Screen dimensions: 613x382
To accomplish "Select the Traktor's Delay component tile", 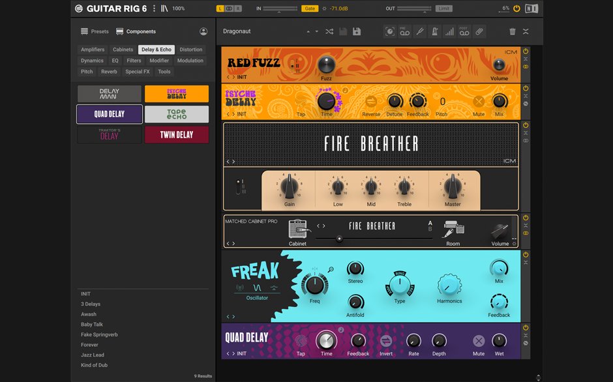I will click(x=110, y=135).
